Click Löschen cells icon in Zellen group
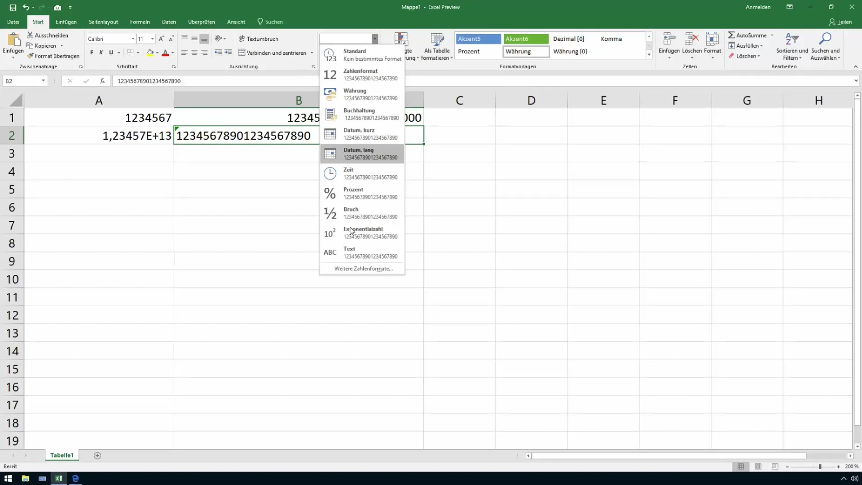Viewport: 862px width, 485px height. tap(691, 39)
